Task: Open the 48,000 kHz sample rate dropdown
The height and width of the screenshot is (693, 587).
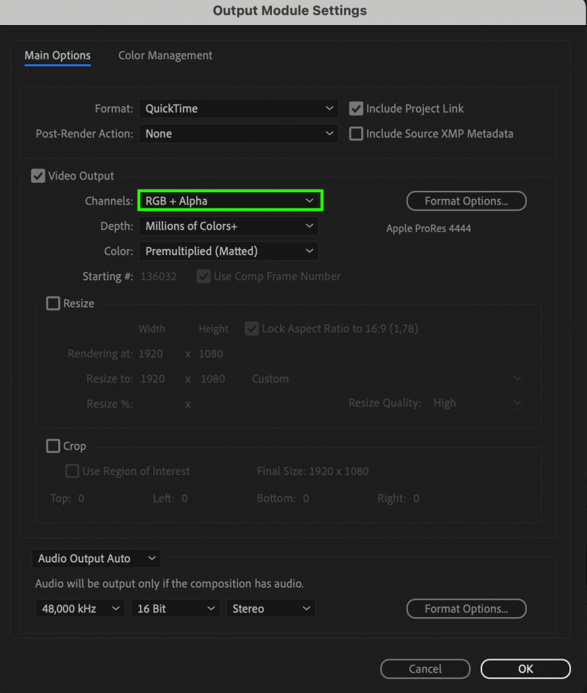Action: click(80, 608)
